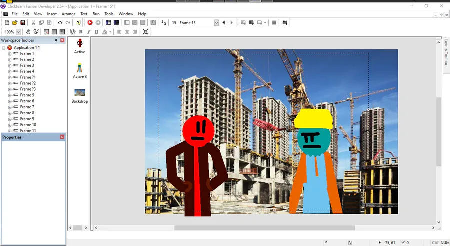Open the Insert menu
Screen dimensions: 450x246
[x=52, y=14]
